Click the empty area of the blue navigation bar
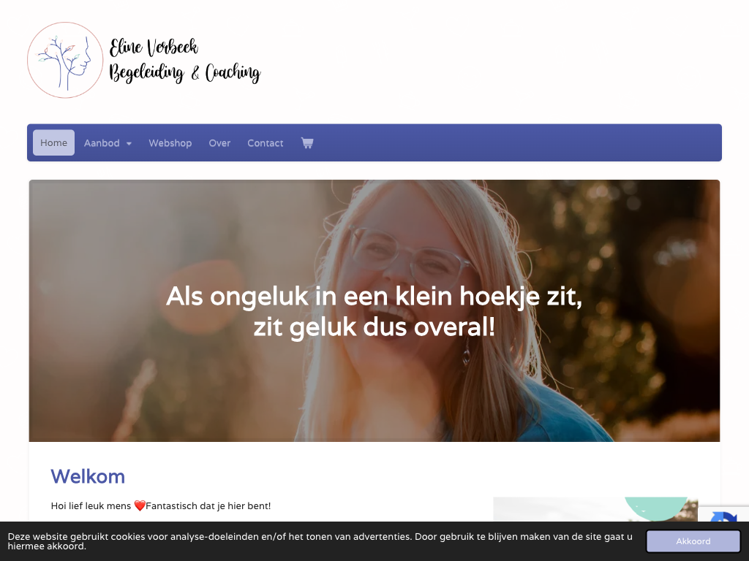The width and height of the screenshot is (749, 561). [x=516, y=142]
